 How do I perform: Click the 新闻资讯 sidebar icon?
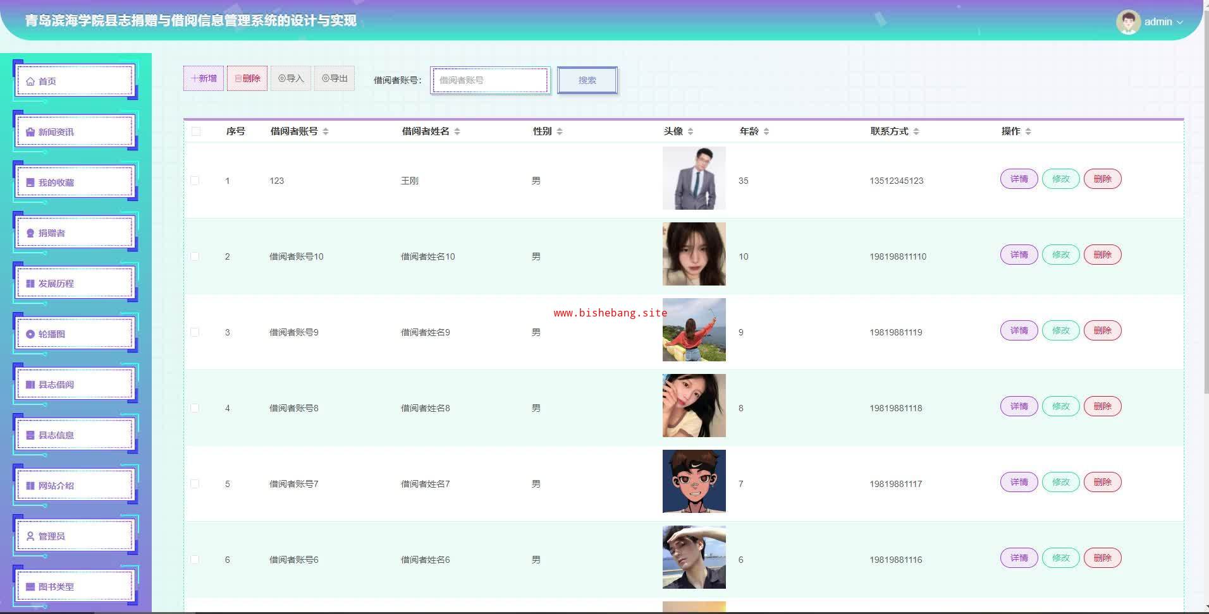[30, 132]
